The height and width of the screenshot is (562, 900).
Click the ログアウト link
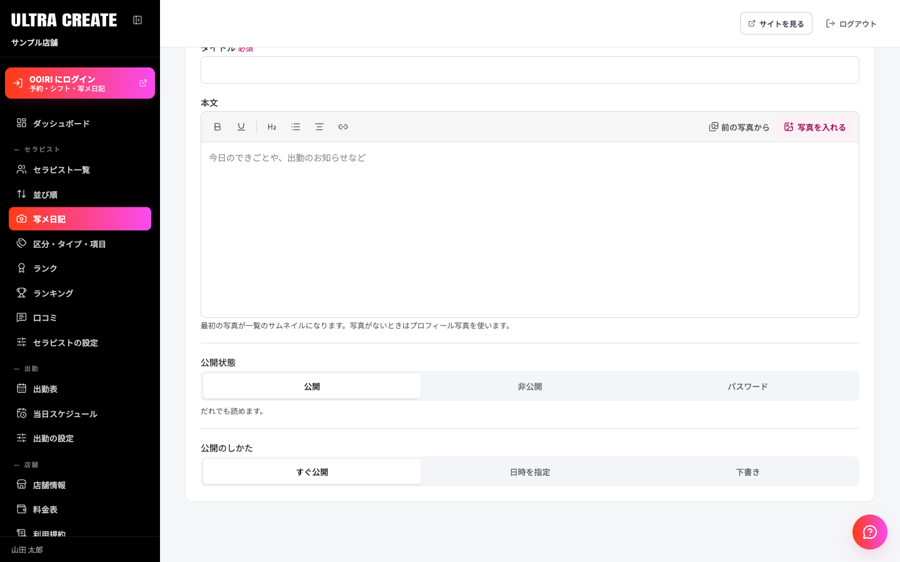tap(851, 24)
